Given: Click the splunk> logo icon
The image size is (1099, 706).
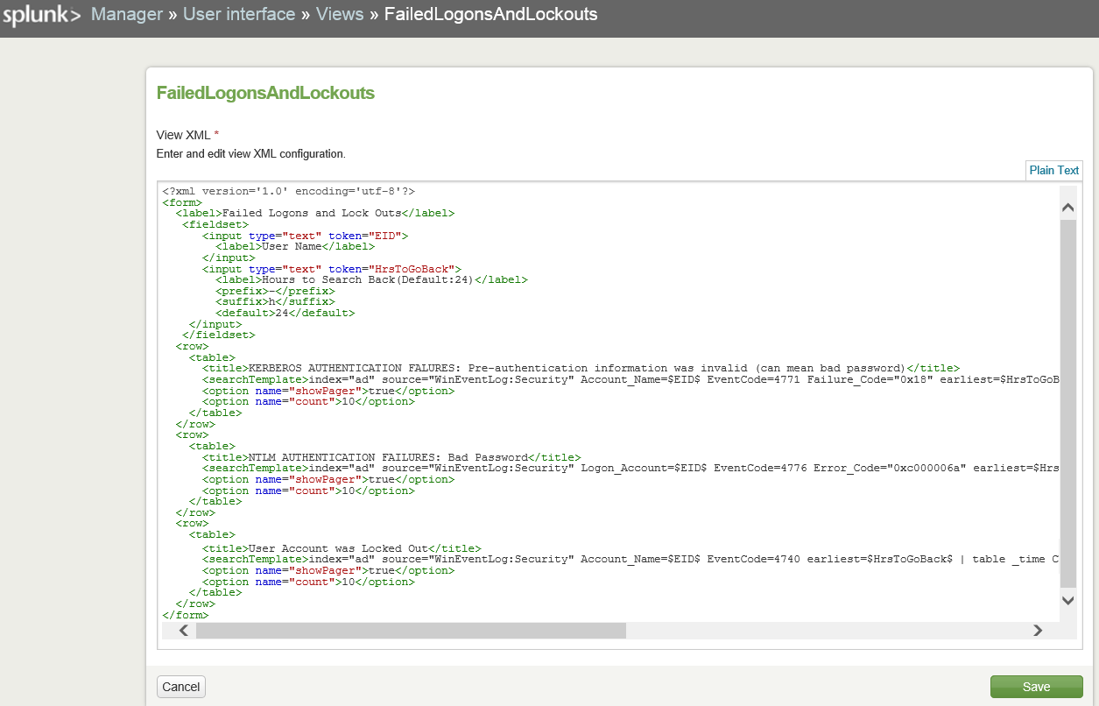Looking at the screenshot, I should point(39,14).
